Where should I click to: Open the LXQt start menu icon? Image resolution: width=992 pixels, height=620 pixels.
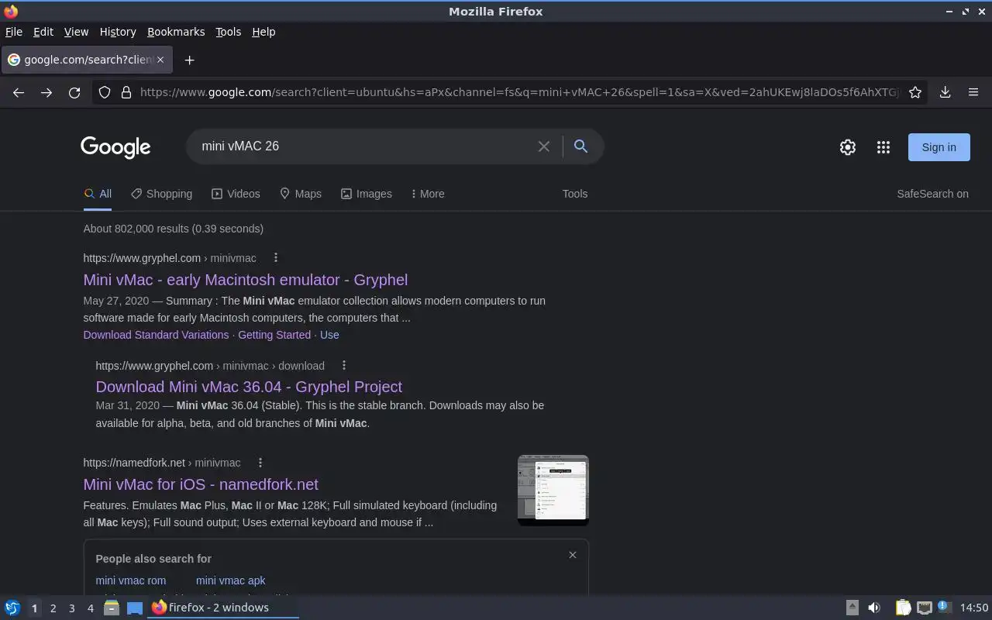(x=12, y=608)
